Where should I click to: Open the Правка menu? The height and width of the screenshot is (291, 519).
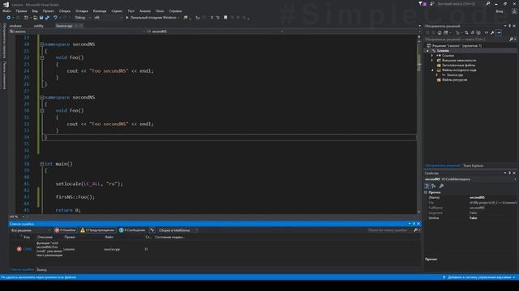pos(21,11)
